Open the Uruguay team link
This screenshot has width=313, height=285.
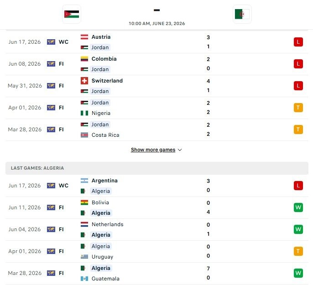pyautogui.click(x=102, y=257)
